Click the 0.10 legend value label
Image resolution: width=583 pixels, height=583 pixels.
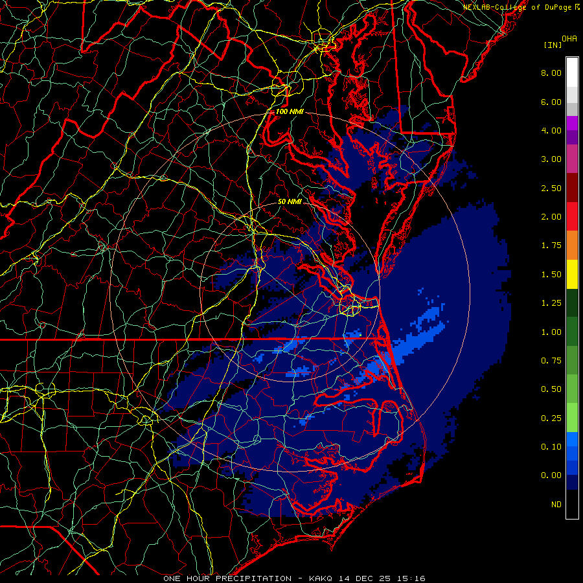(x=551, y=447)
